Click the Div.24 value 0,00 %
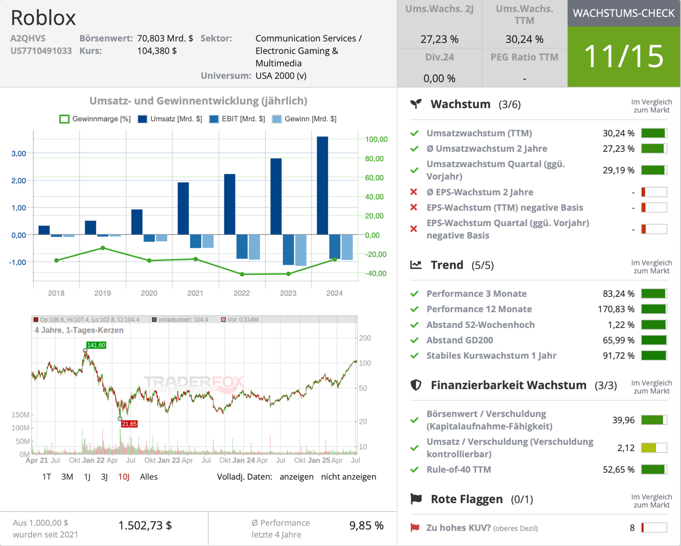 [x=439, y=78]
